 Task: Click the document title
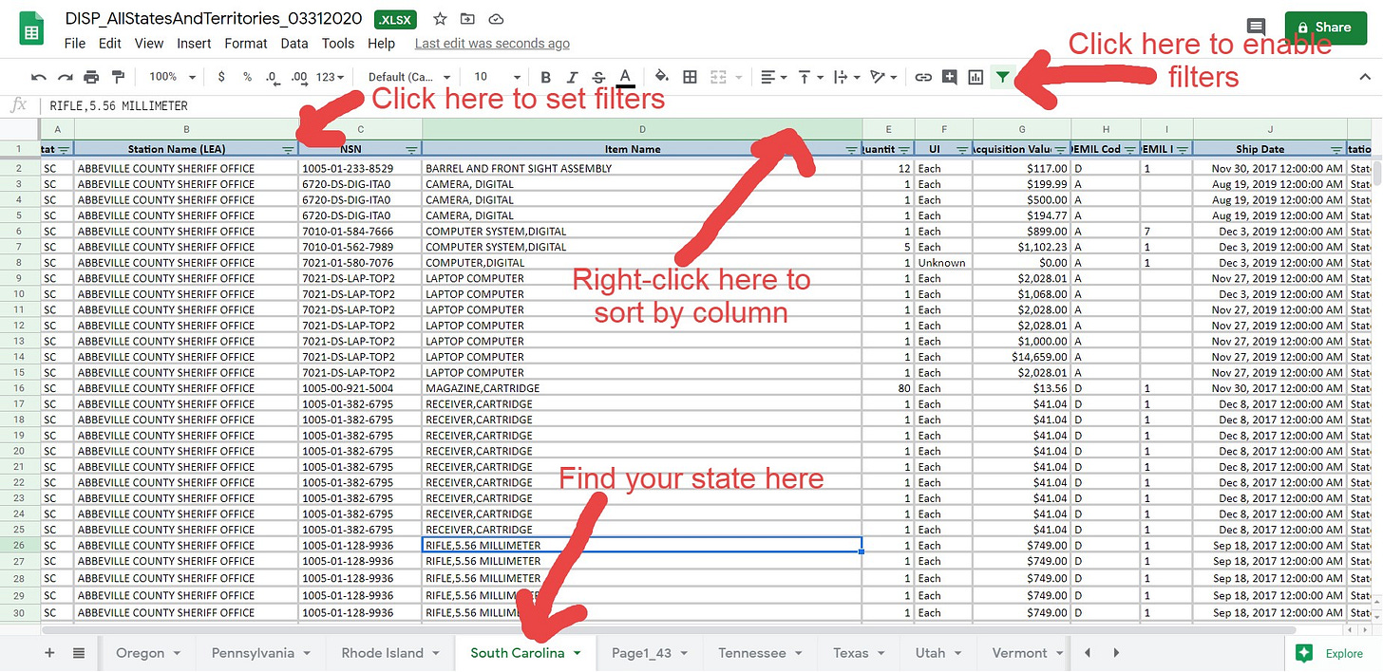pos(215,19)
